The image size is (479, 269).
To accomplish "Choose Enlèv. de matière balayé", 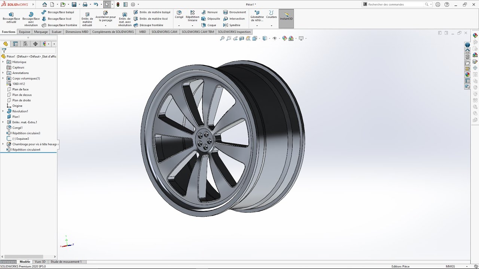I will [152, 12].
